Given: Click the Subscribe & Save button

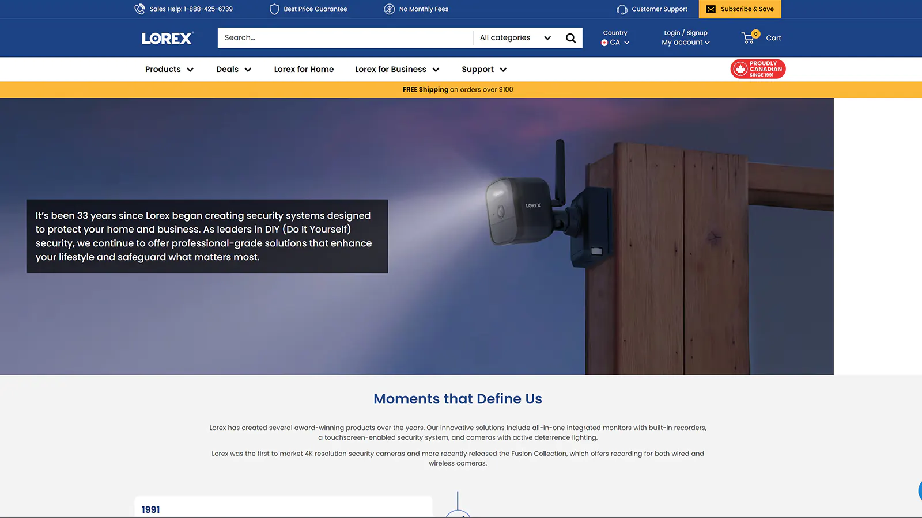Looking at the screenshot, I should click(x=740, y=9).
